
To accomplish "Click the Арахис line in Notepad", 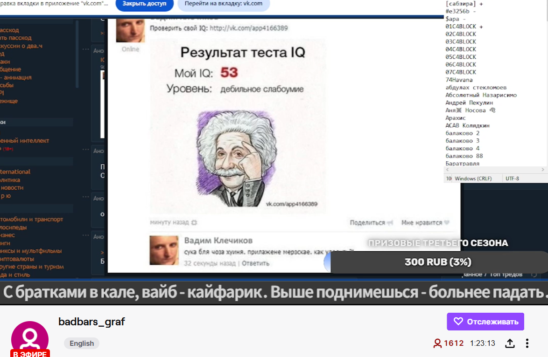I will (456, 118).
